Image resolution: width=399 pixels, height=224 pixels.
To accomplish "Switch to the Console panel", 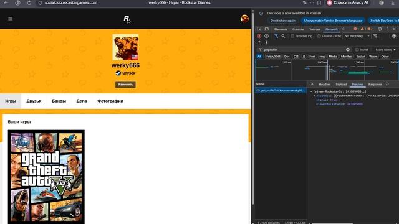I will click(298, 29).
